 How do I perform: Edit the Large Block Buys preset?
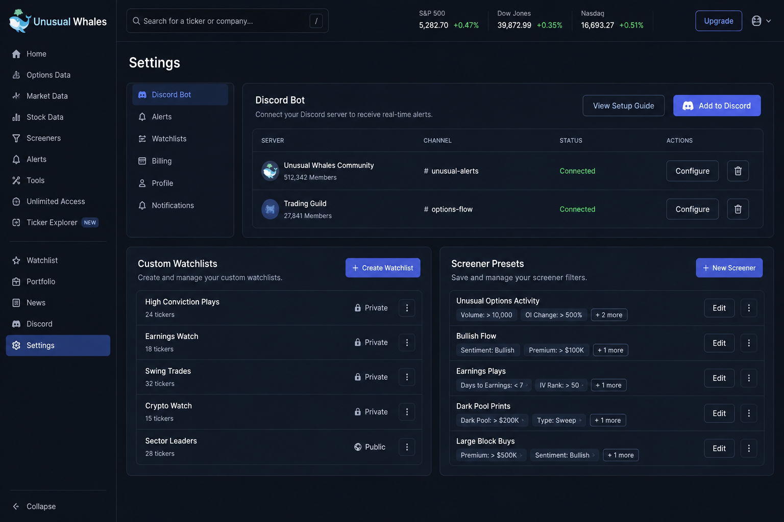[719, 449]
